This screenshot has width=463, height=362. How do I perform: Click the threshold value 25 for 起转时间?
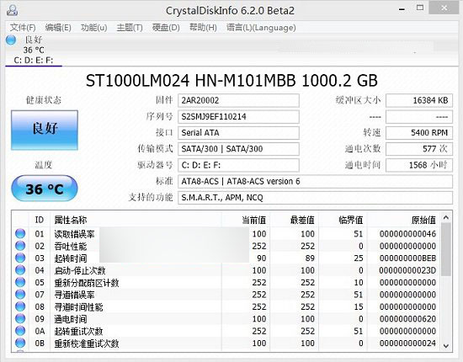(x=359, y=258)
